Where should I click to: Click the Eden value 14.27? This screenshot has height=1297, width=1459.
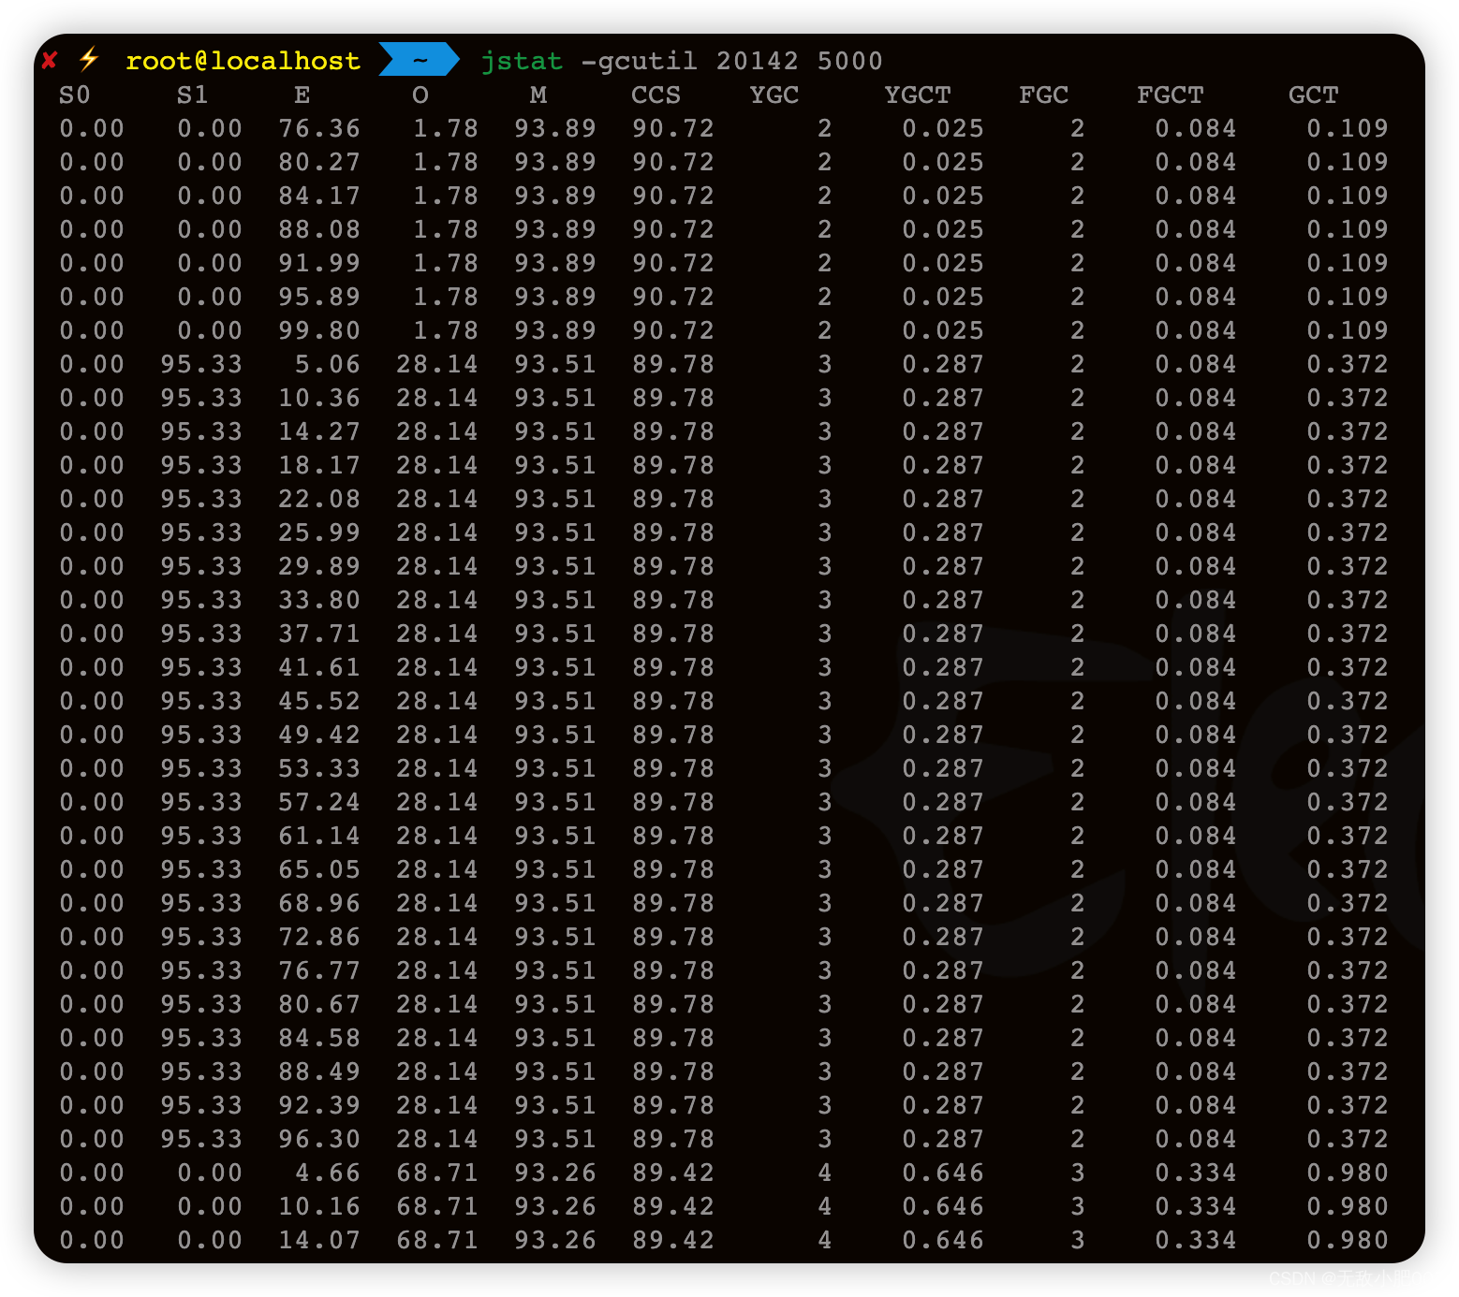[x=319, y=431]
